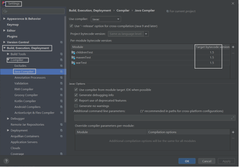Select Groovy Compiler in the tree

26,95
